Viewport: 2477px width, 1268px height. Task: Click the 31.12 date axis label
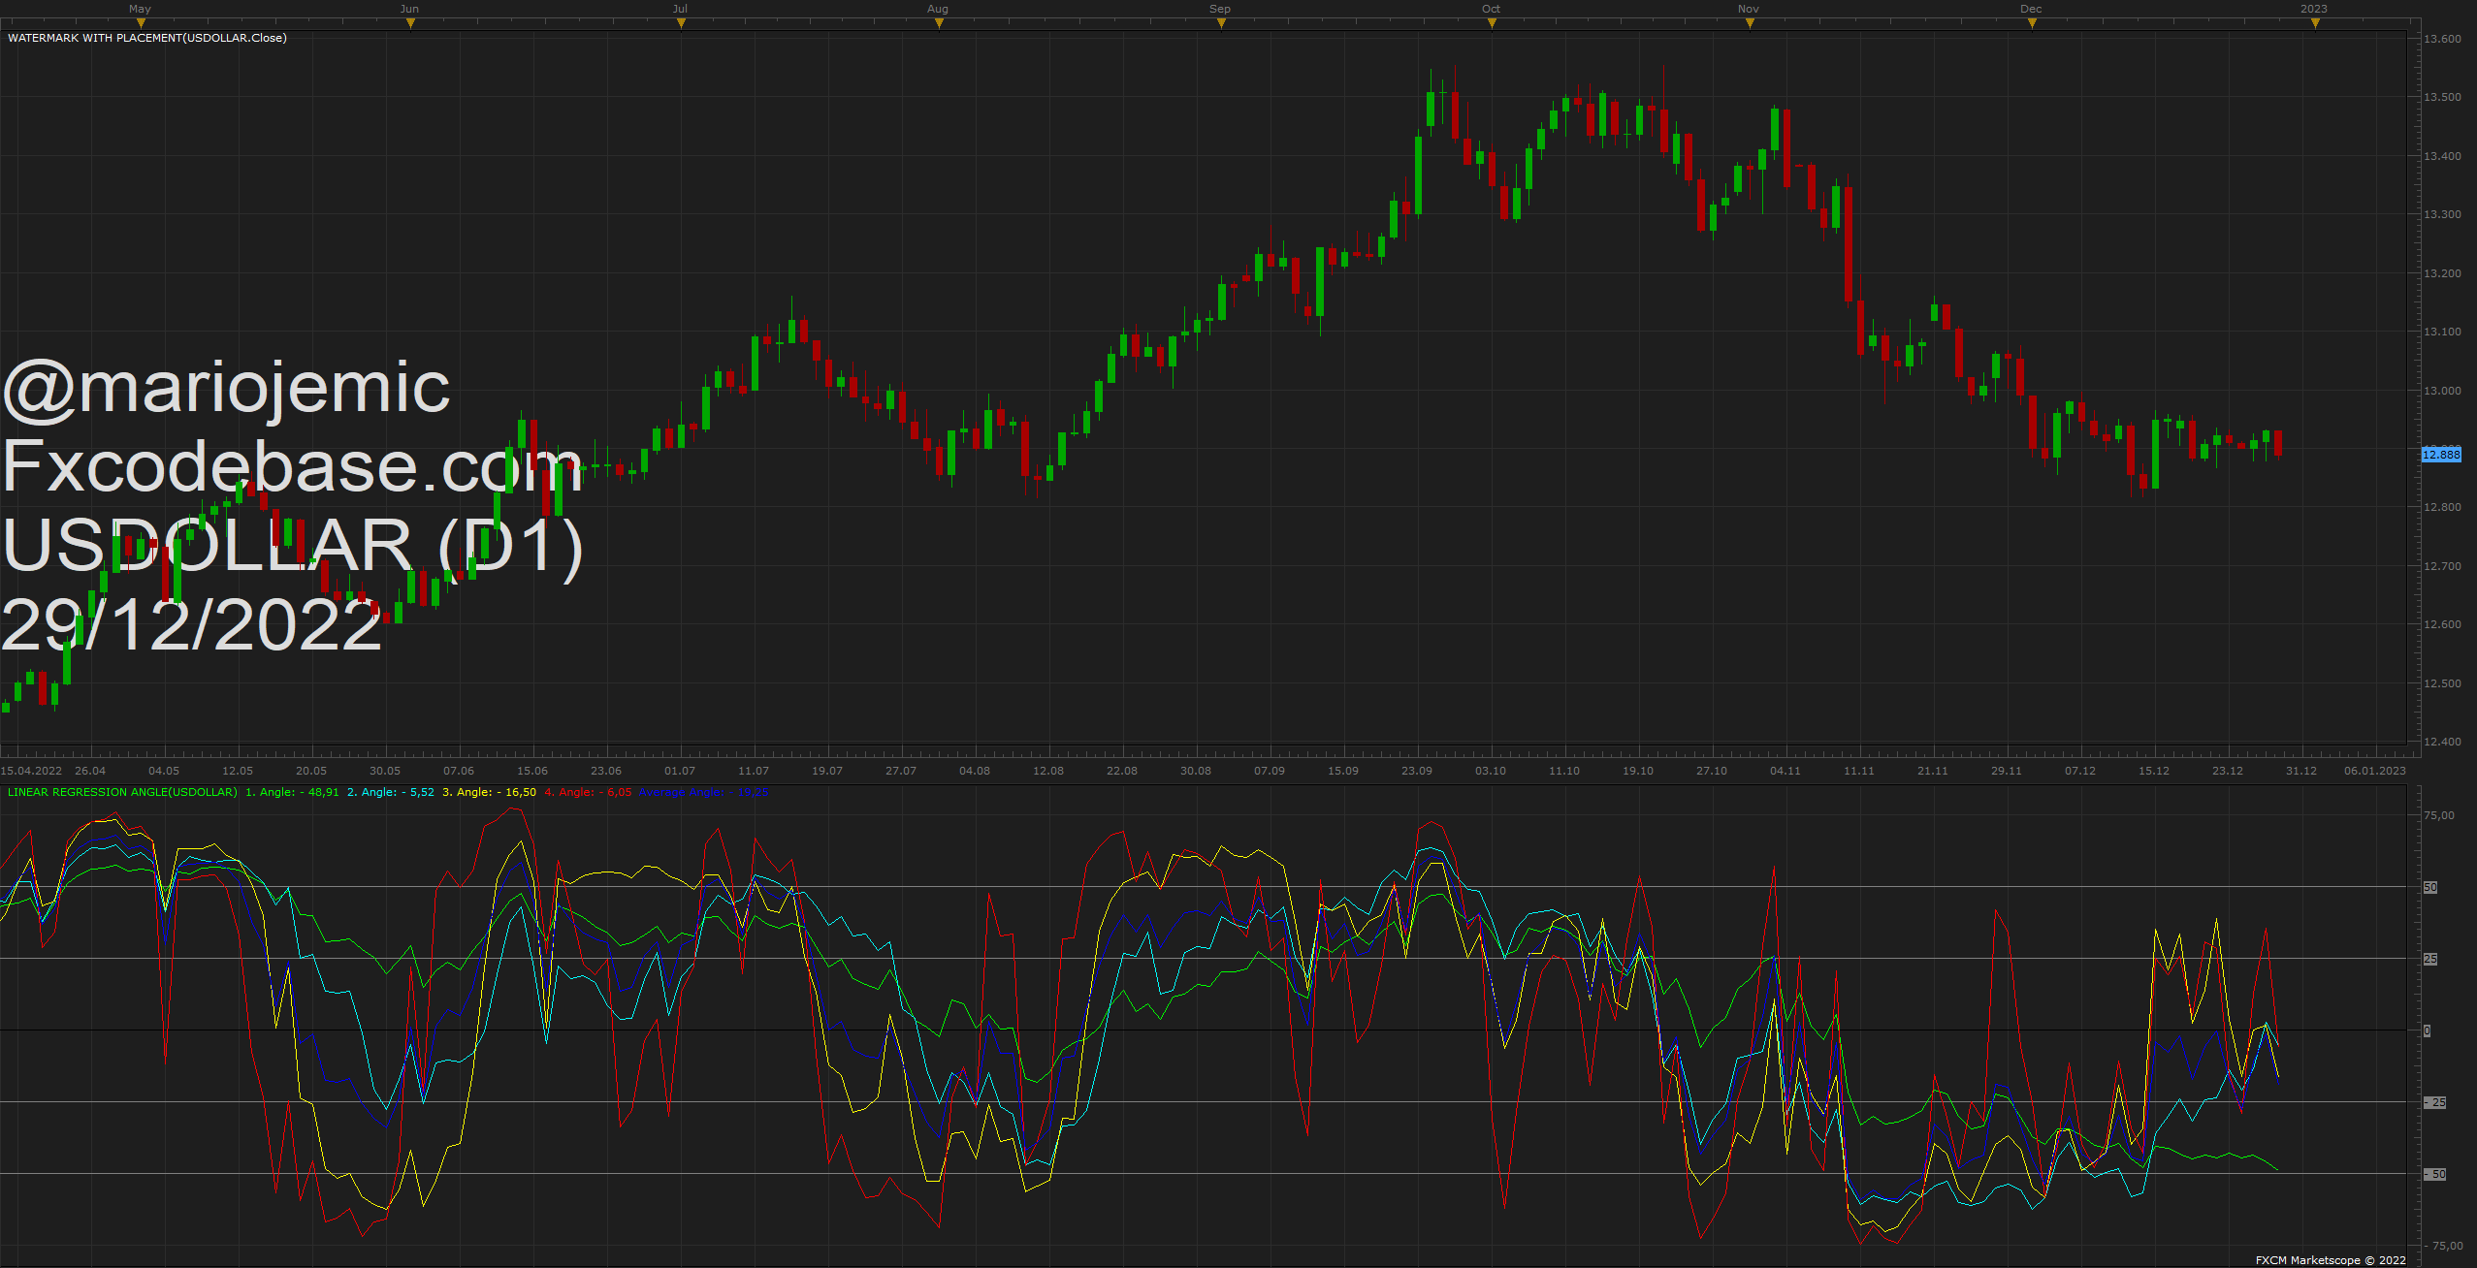coord(2301,771)
